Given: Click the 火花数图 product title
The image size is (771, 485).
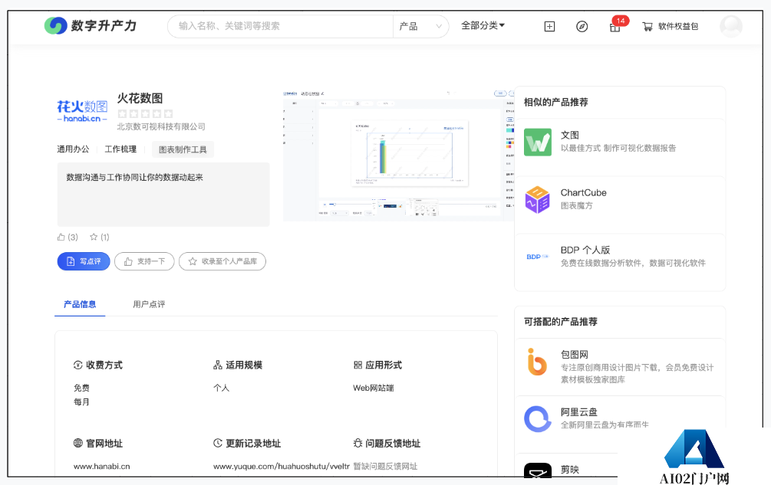Looking at the screenshot, I should click(x=140, y=98).
